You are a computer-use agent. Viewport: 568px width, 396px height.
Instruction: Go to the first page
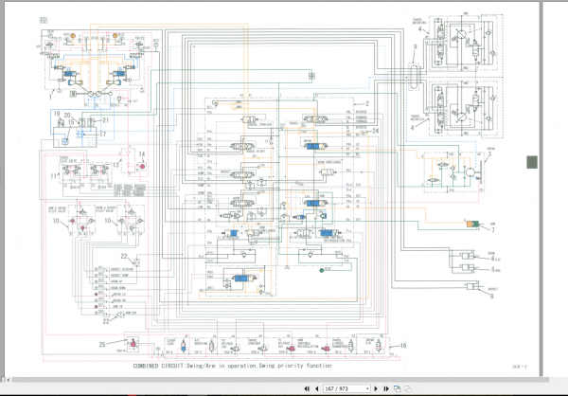(307, 388)
